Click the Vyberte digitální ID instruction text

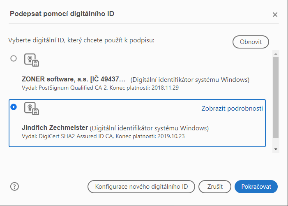81,40
